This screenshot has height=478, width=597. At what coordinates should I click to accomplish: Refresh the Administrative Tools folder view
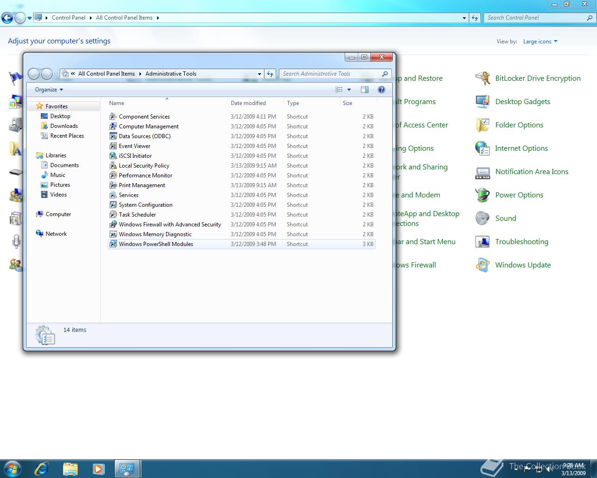pos(270,74)
